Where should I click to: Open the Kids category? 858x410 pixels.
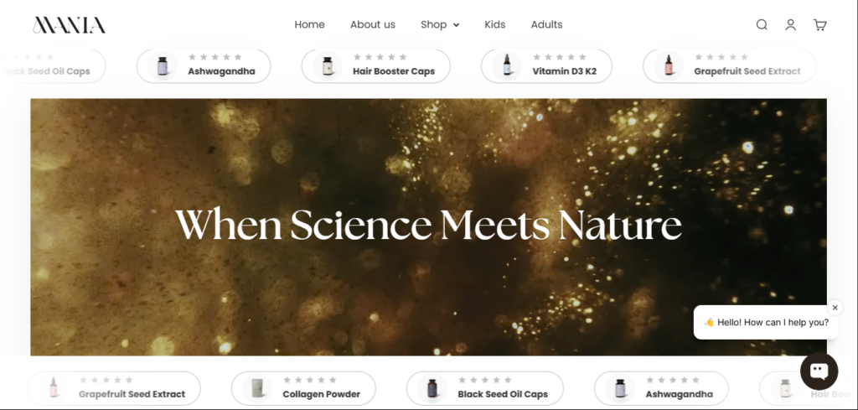(495, 24)
